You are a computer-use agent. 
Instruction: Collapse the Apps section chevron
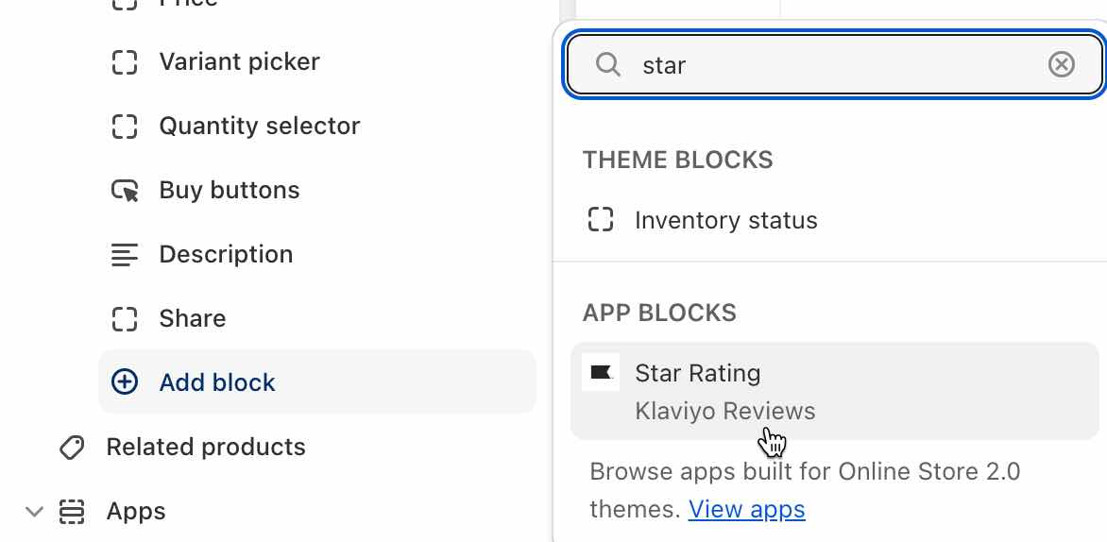click(x=35, y=512)
